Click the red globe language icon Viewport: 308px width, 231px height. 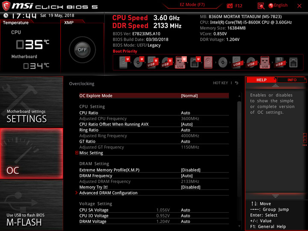pos(271,6)
